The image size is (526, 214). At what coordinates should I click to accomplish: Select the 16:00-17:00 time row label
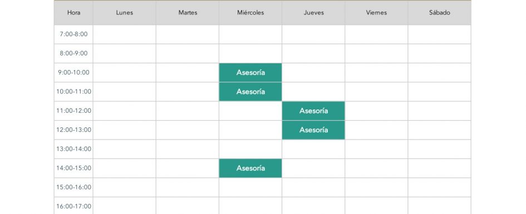pyautogui.click(x=73, y=206)
